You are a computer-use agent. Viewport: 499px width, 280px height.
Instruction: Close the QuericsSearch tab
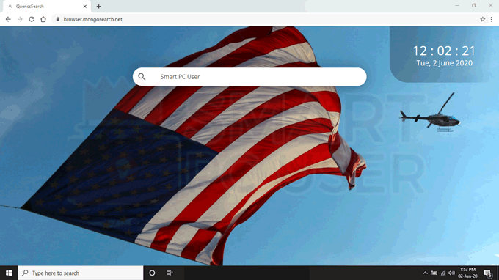click(85, 7)
